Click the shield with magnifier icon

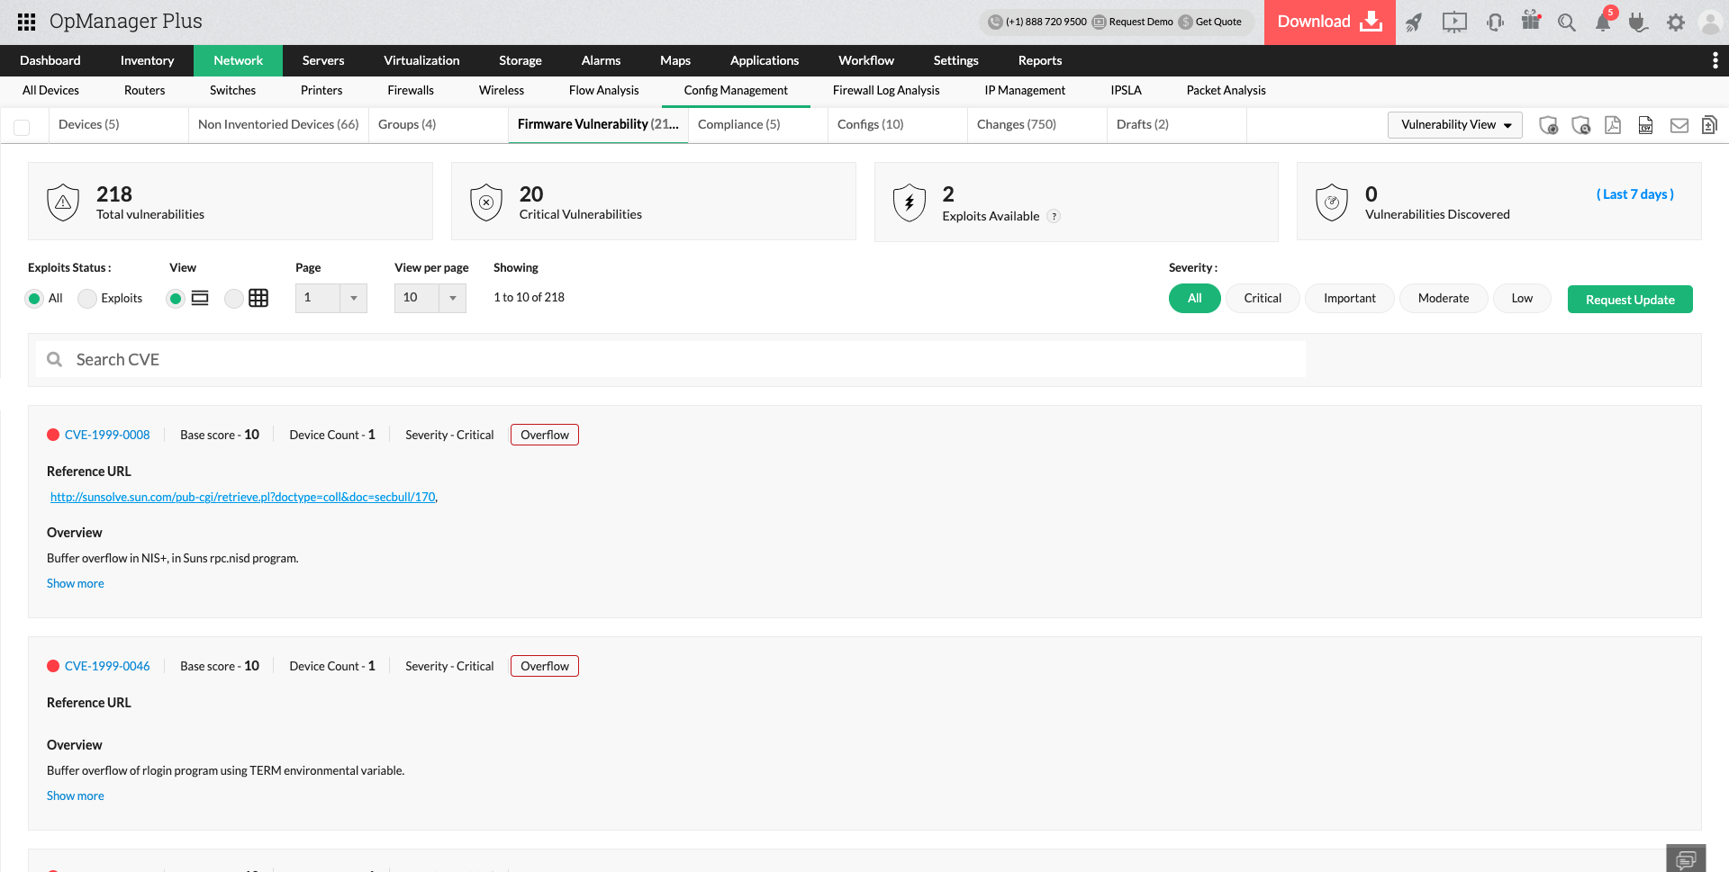(1580, 125)
